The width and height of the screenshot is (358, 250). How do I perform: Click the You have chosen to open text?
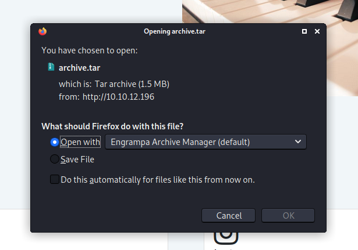coord(89,50)
